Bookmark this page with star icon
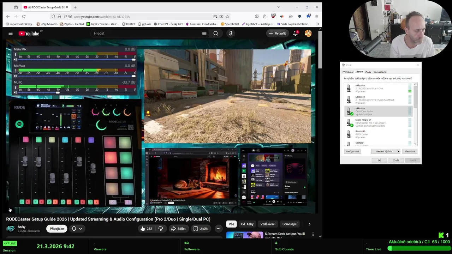 (227, 16)
